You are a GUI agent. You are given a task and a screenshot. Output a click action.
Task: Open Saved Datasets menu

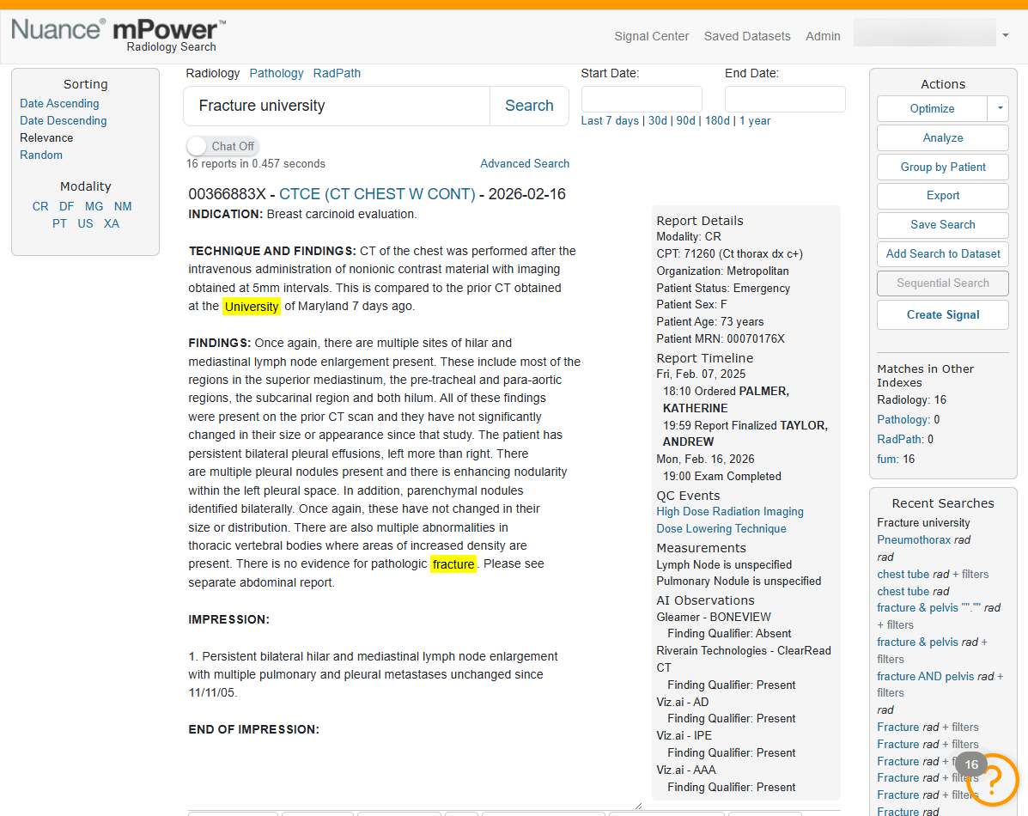click(x=747, y=36)
